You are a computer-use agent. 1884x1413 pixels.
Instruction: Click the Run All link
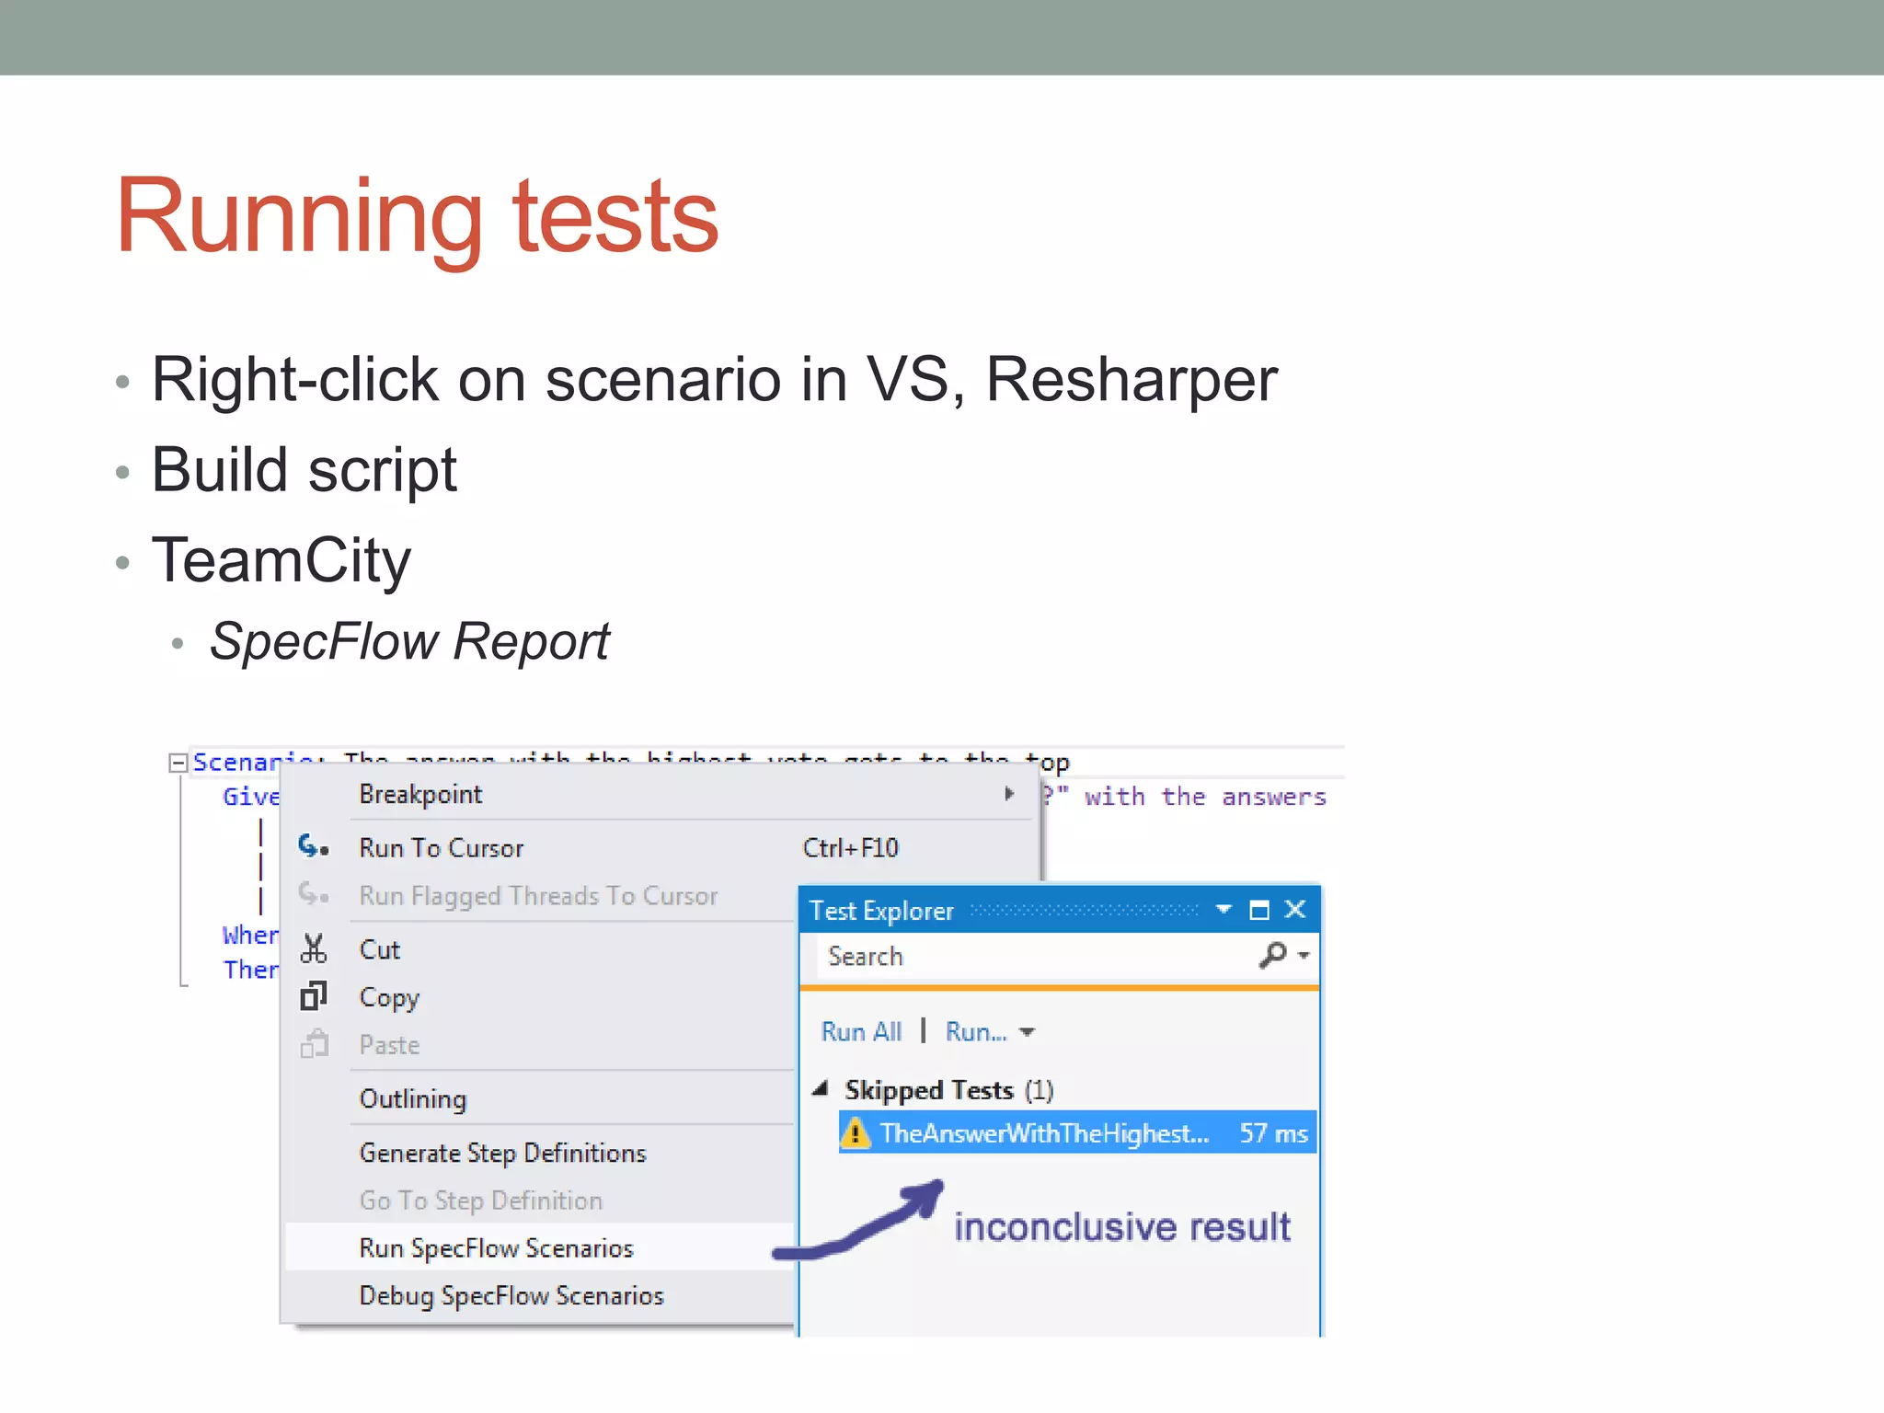pyautogui.click(x=861, y=1032)
